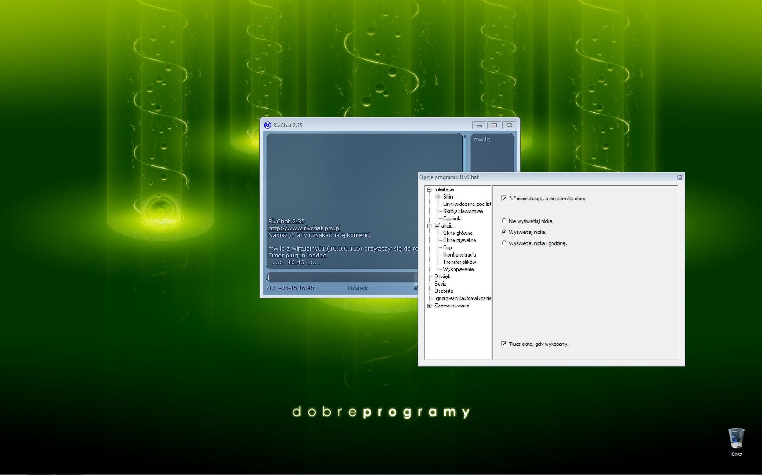Click the chat area vertical scrollbar
762x475 pixels.
[465, 153]
